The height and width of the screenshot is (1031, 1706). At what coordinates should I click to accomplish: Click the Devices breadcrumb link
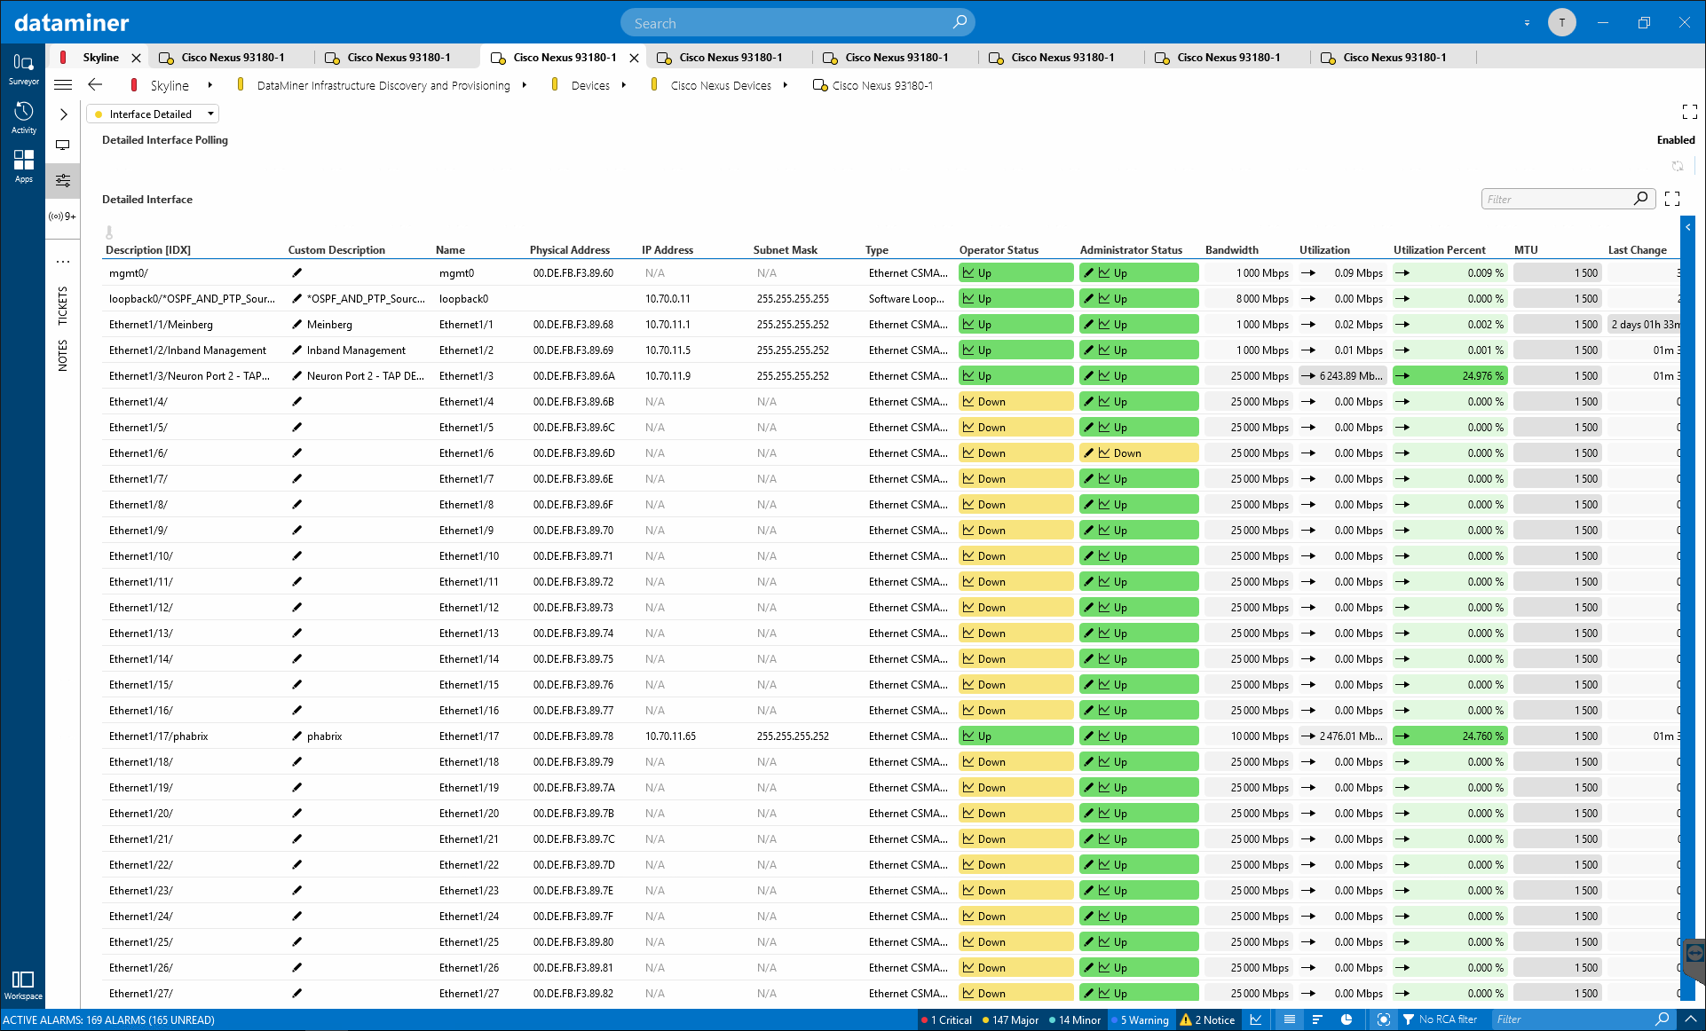pos(590,85)
